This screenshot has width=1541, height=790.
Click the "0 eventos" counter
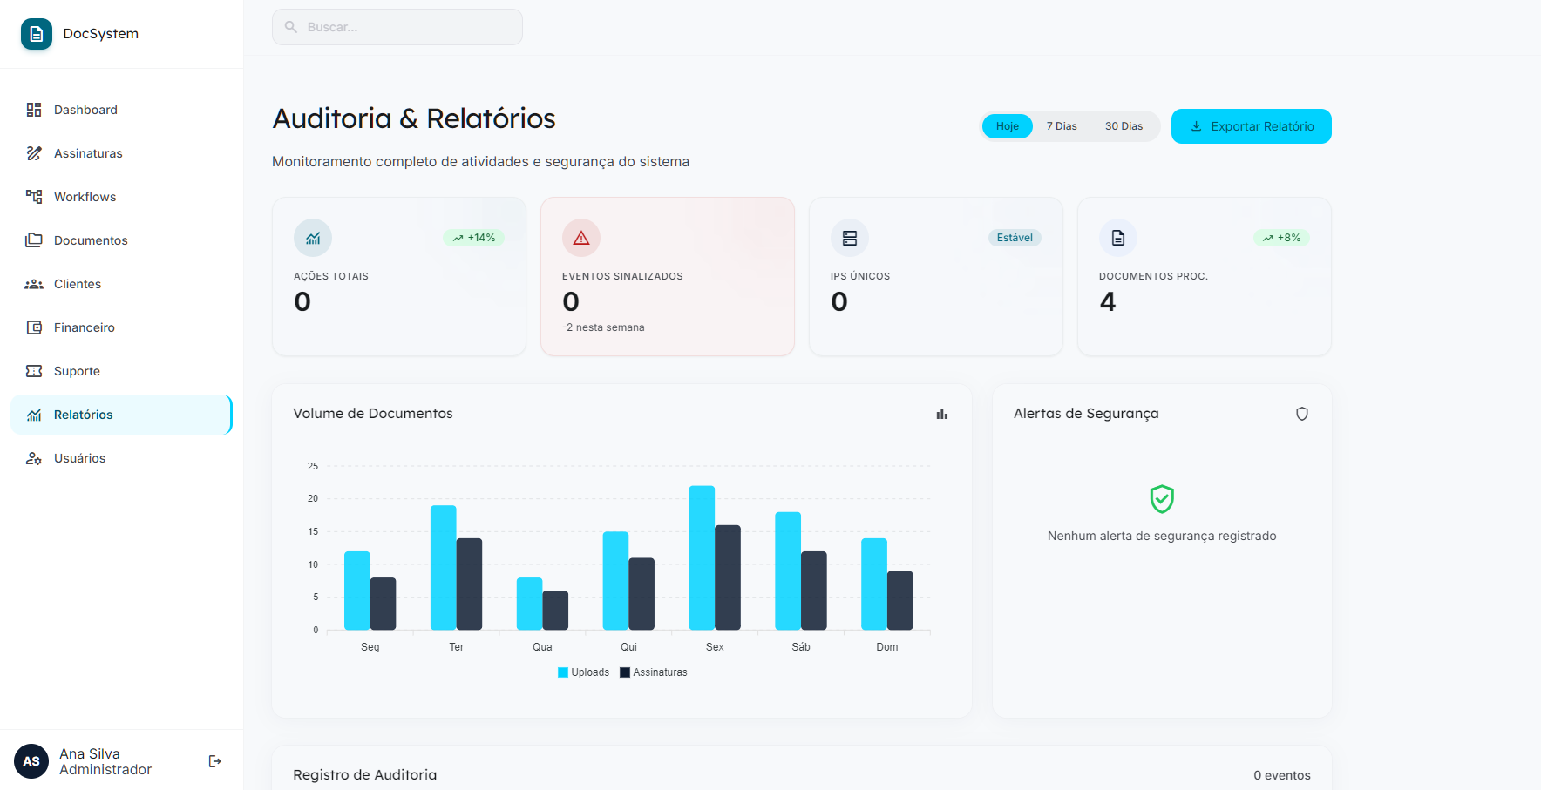pos(1282,775)
